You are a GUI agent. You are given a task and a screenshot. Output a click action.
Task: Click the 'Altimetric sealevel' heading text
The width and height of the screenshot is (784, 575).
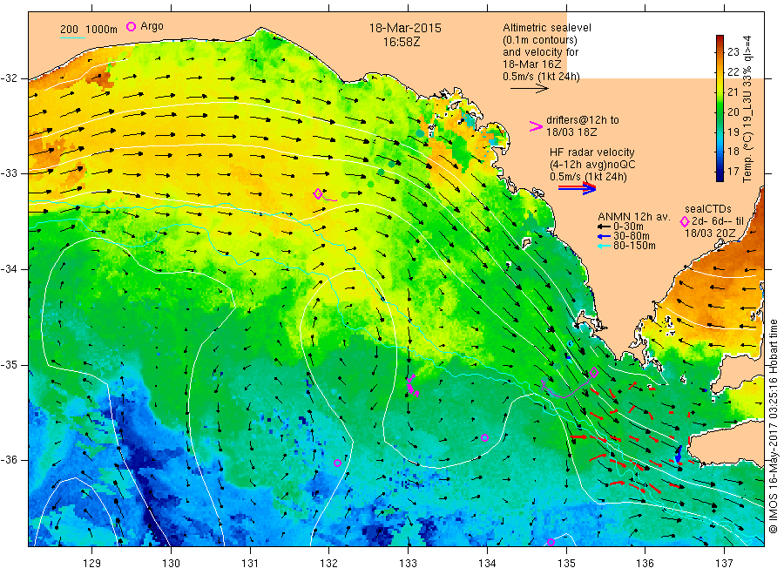(547, 28)
